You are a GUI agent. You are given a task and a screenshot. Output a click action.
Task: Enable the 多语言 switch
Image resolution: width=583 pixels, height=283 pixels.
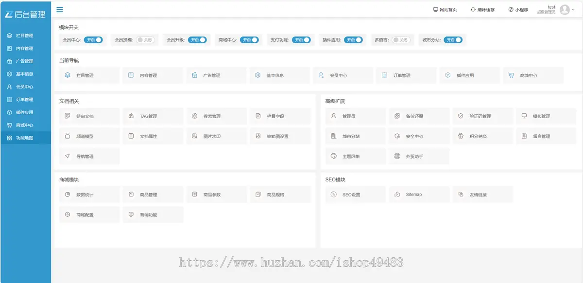pyautogui.click(x=401, y=40)
